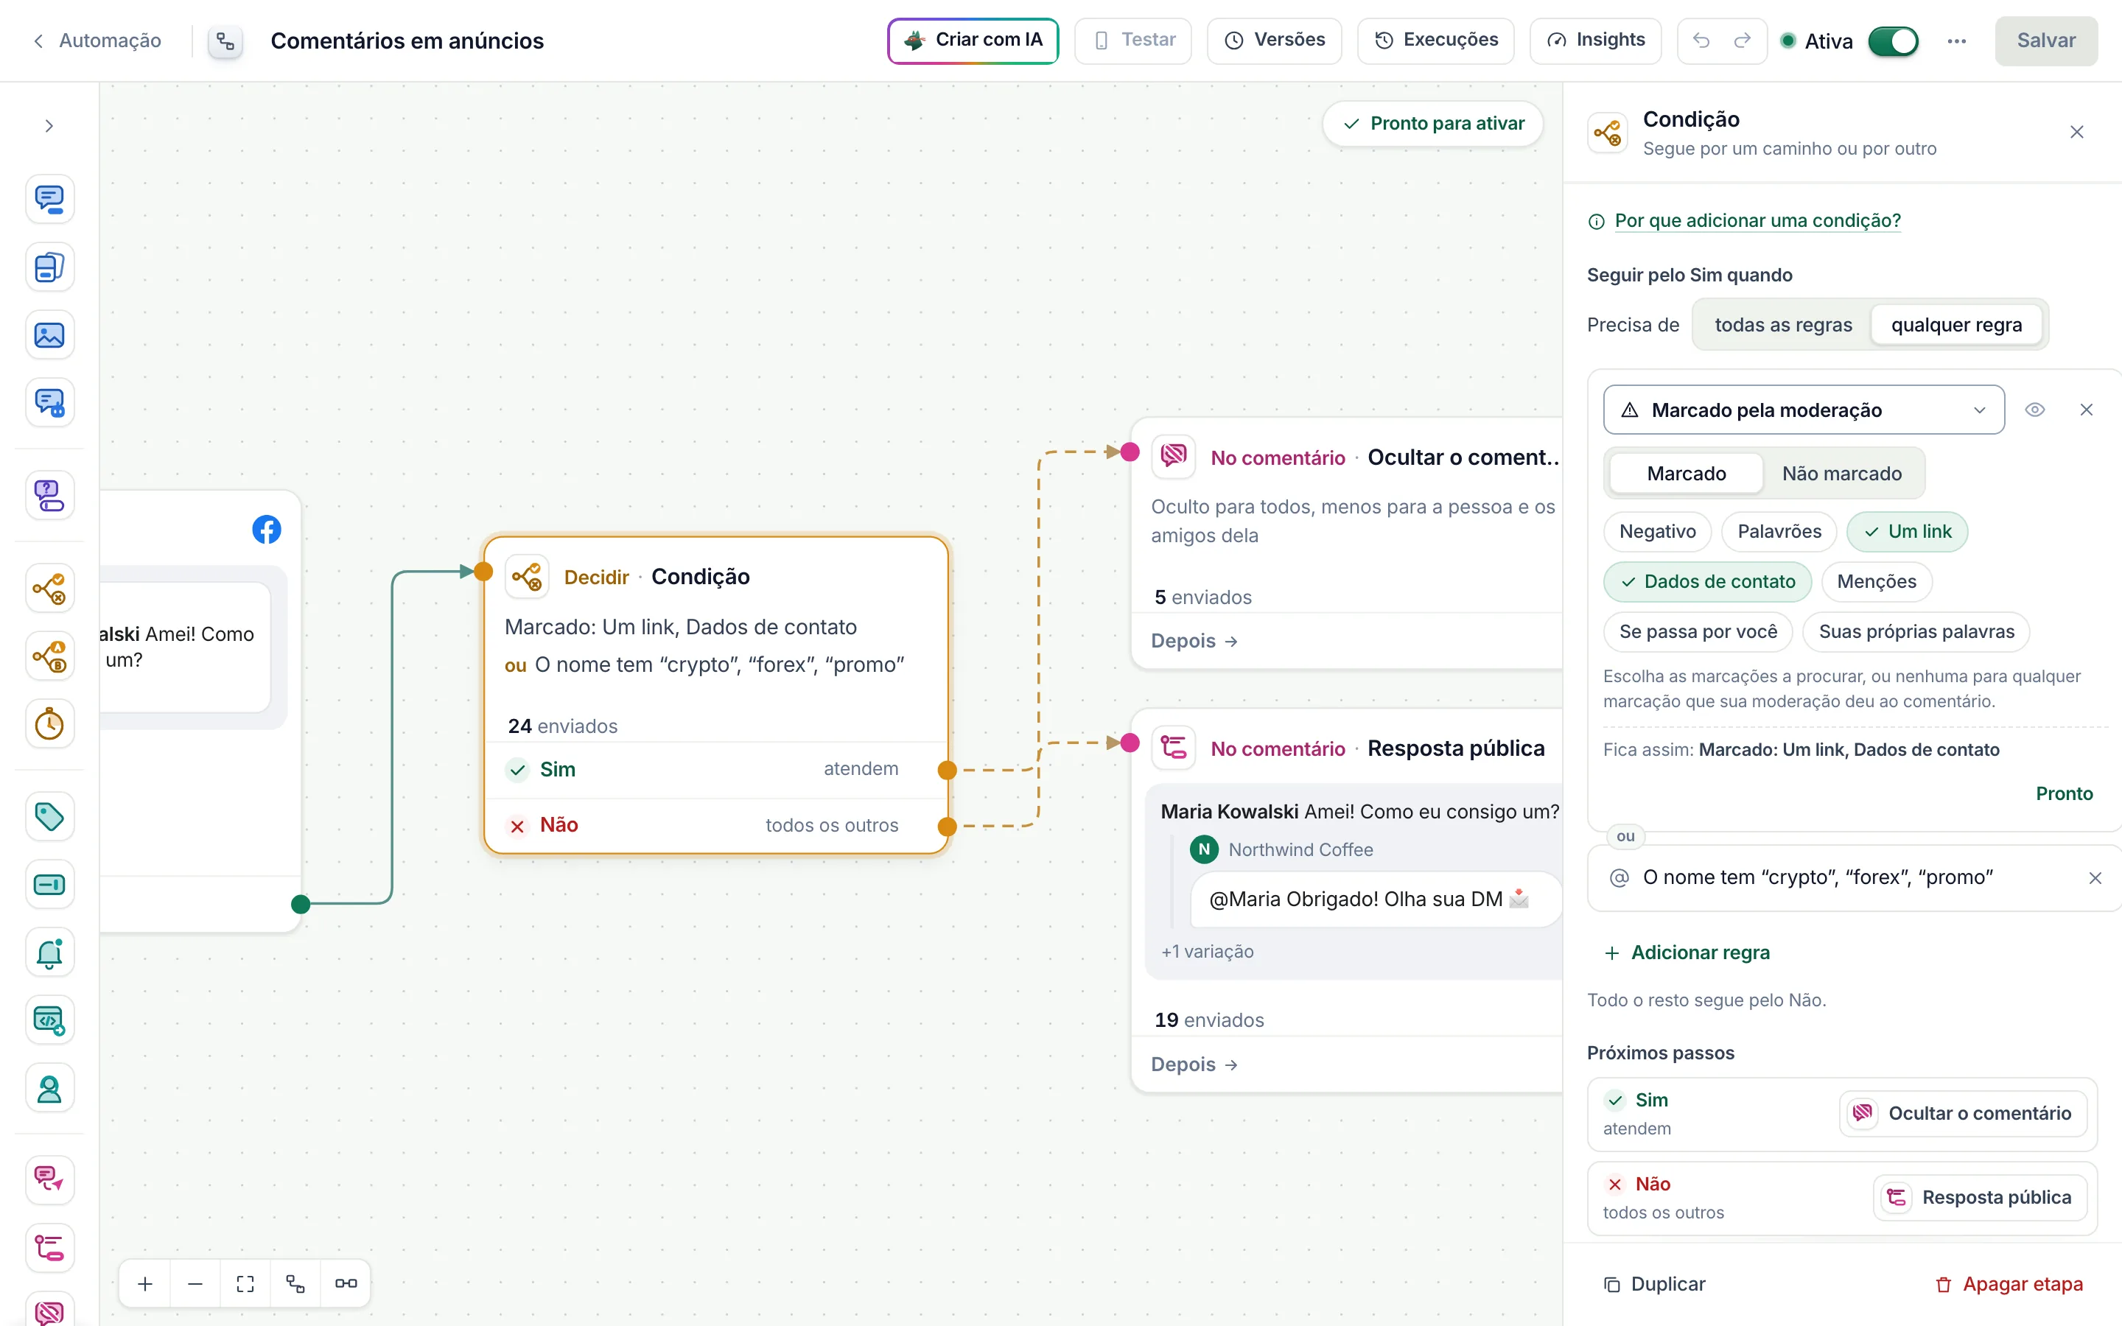
Task: Click 'Adicionar regra'
Action: tap(1687, 953)
